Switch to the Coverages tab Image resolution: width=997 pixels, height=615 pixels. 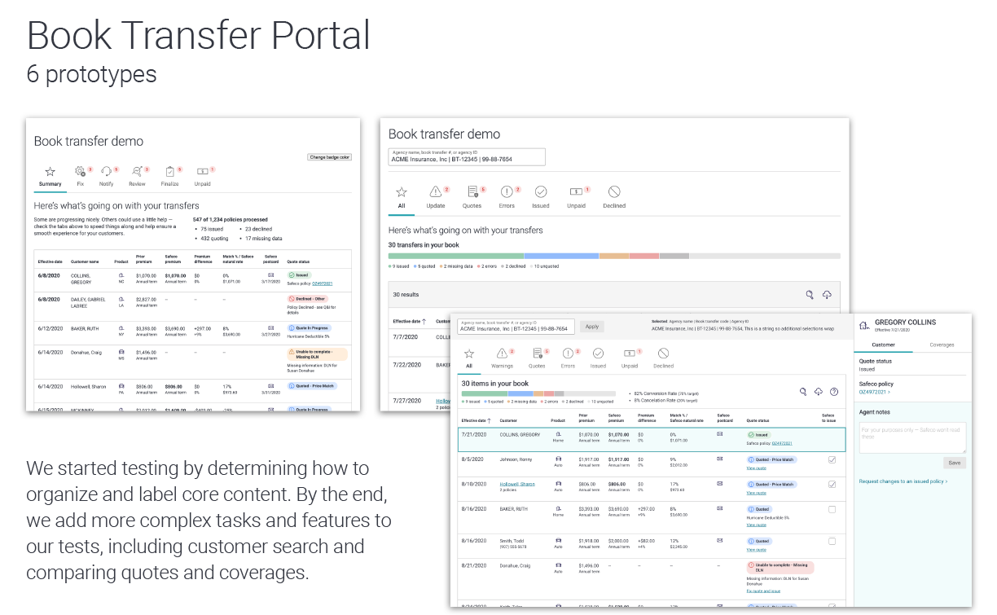click(x=942, y=345)
